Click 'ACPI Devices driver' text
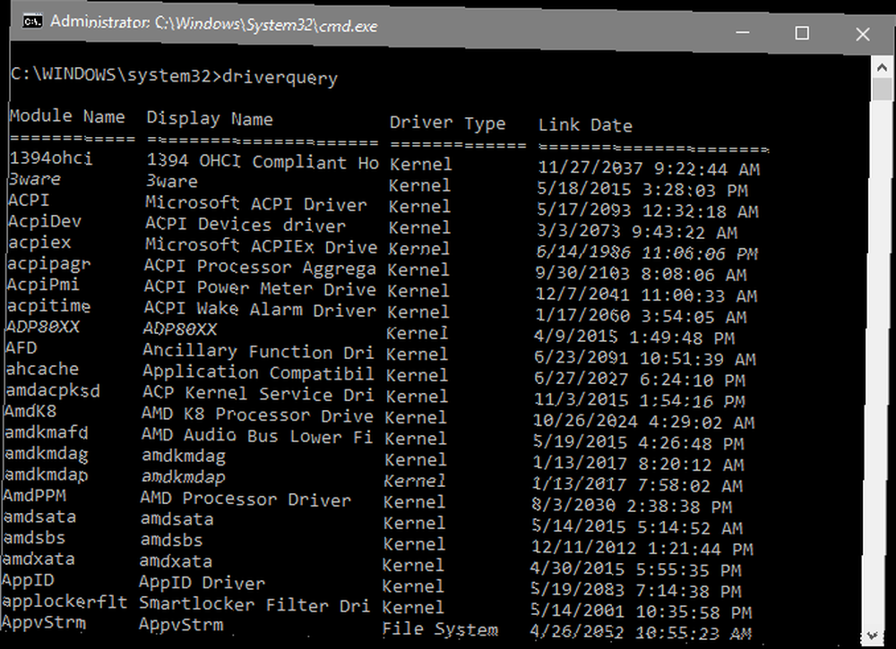 (246, 225)
